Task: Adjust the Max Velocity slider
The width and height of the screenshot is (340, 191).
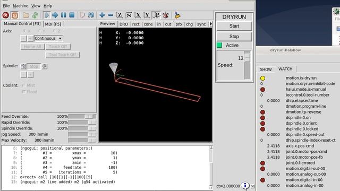Action: (82, 140)
